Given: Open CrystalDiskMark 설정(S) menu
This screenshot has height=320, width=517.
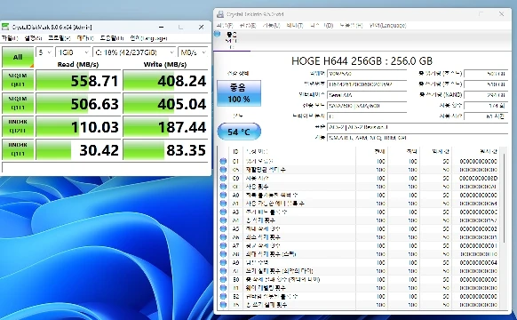Looking at the screenshot, I should click(x=33, y=38).
